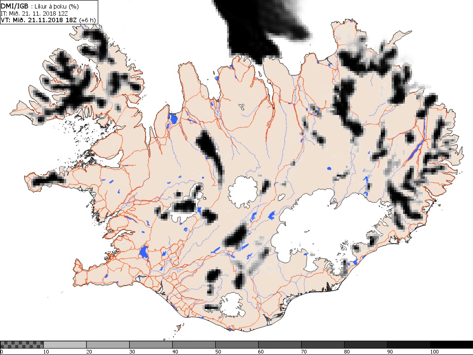Screen dimensions: 473x355
Task: Click the legend label '80'
Action: (347, 352)
